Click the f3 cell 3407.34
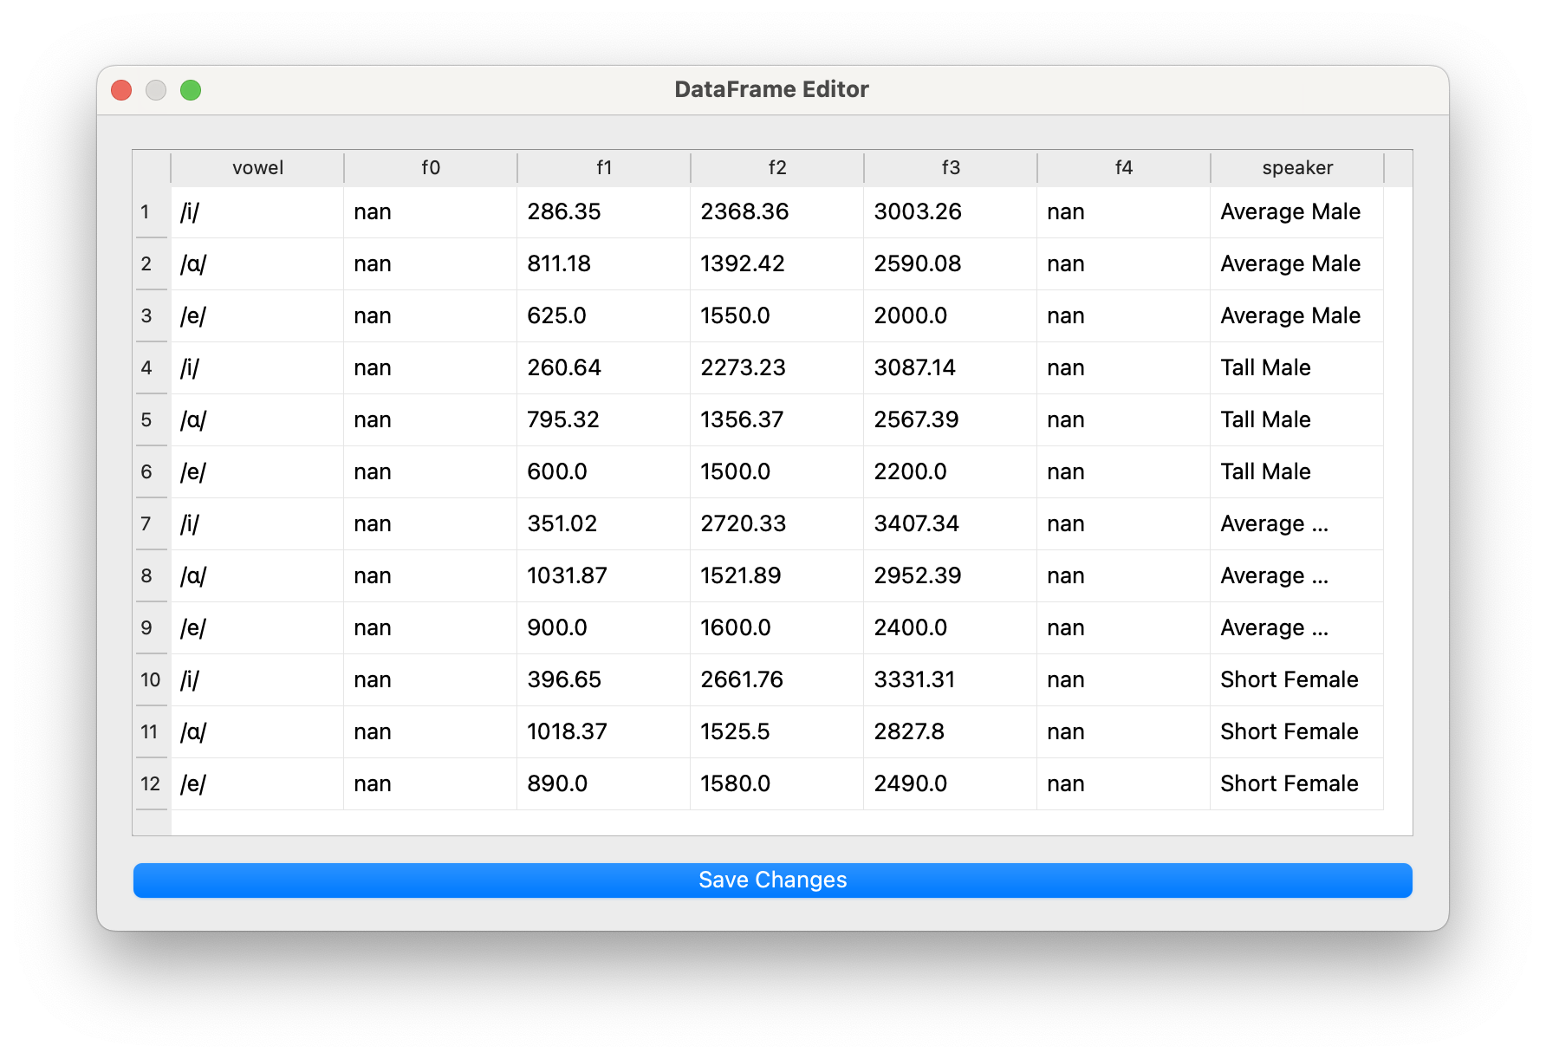1546x1059 pixels. click(x=951, y=524)
